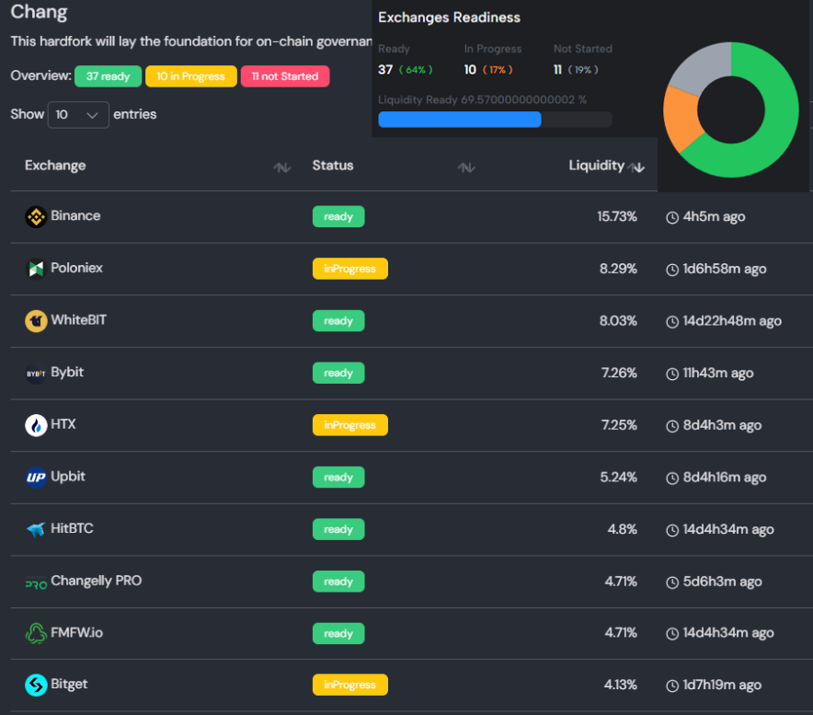Sort table by Status column arrows

[466, 167]
